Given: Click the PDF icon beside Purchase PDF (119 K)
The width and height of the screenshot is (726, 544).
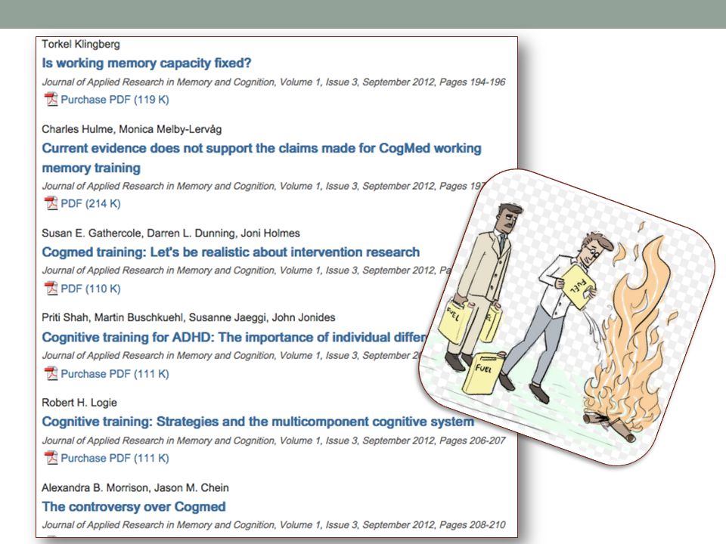Looking at the screenshot, I should click(51, 100).
